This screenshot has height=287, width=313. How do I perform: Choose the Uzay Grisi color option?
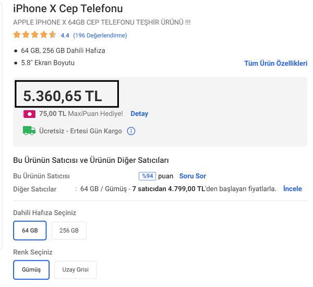pyautogui.click(x=76, y=270)
